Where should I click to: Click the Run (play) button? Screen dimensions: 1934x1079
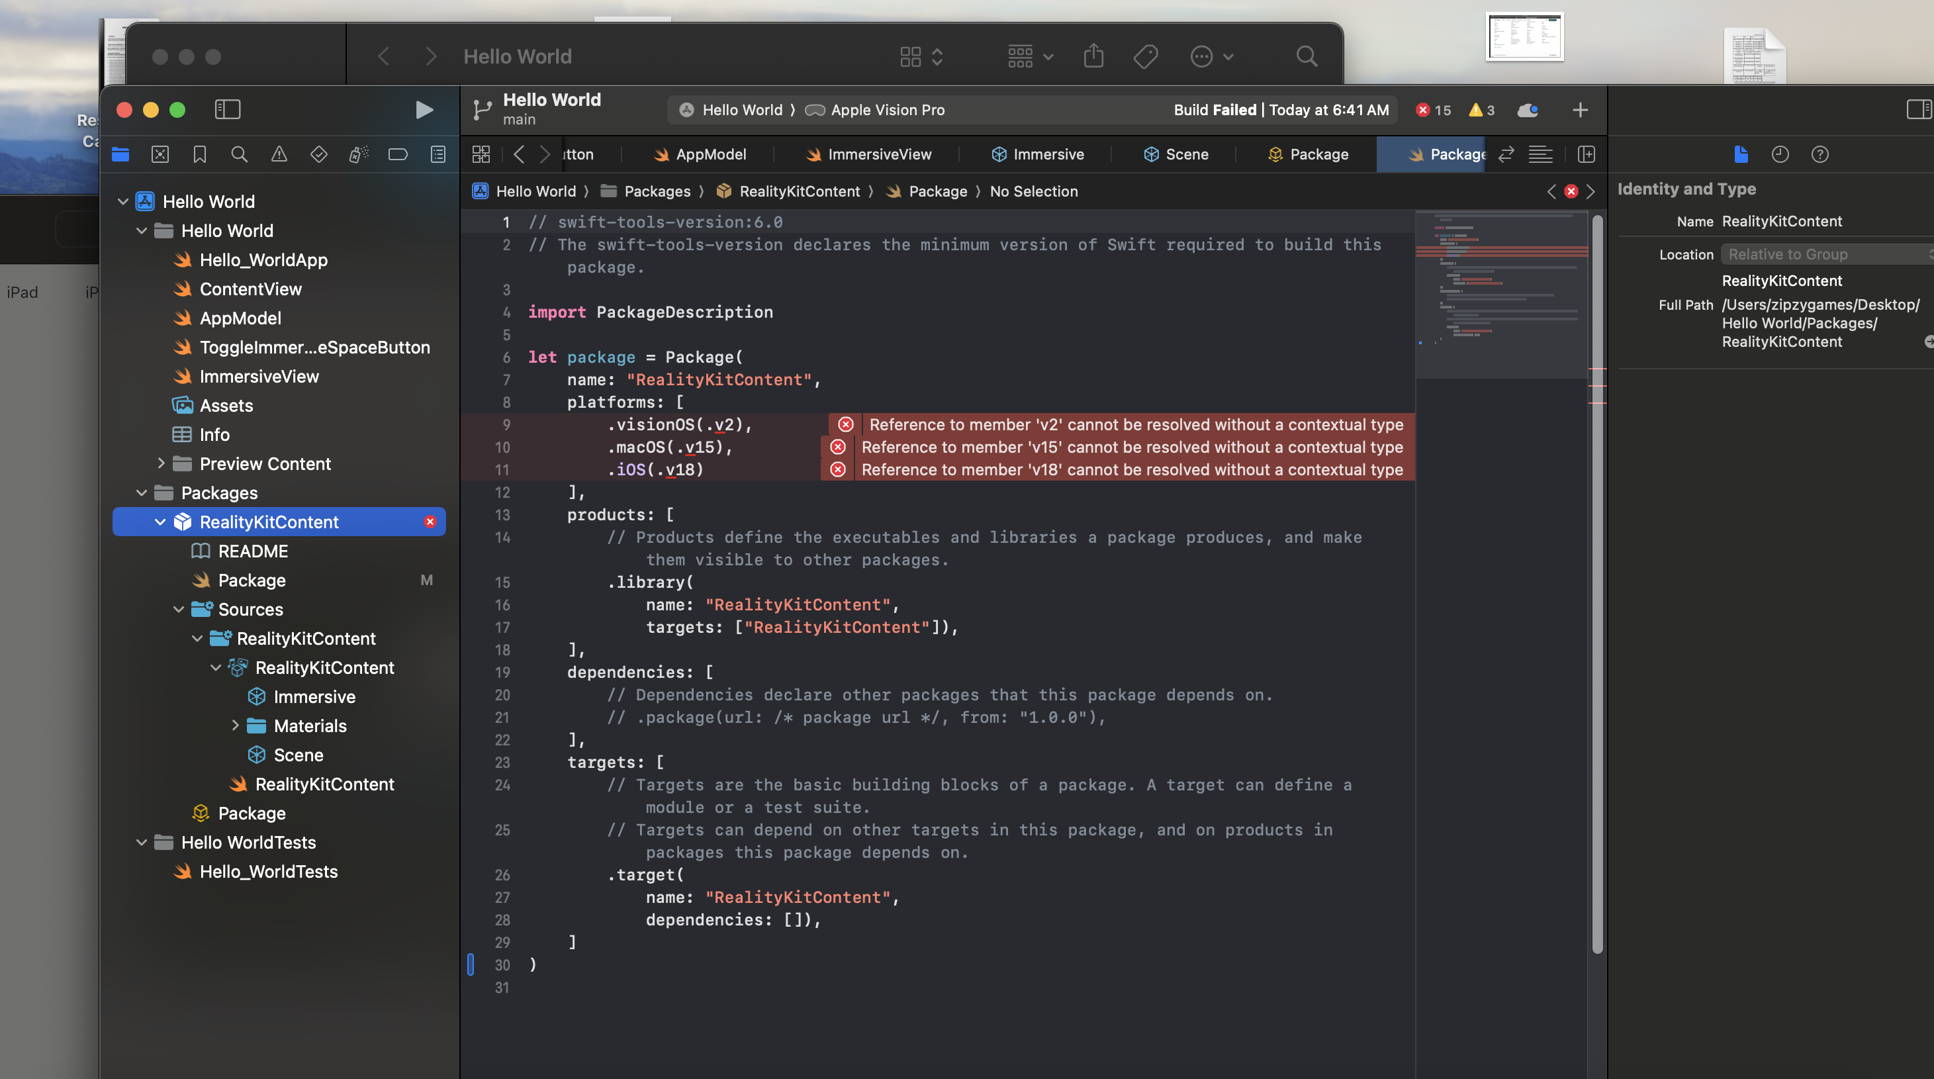click(x=424, y=110)
